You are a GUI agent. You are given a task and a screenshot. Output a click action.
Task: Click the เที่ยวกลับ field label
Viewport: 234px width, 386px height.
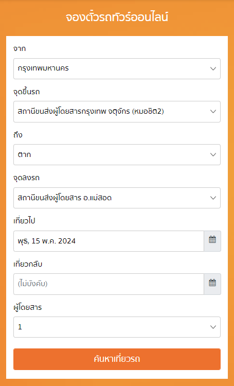(28, 264)
